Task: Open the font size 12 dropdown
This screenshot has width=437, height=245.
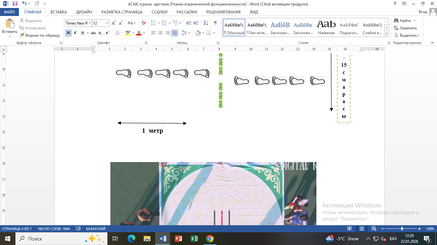Action: point(107,23)
